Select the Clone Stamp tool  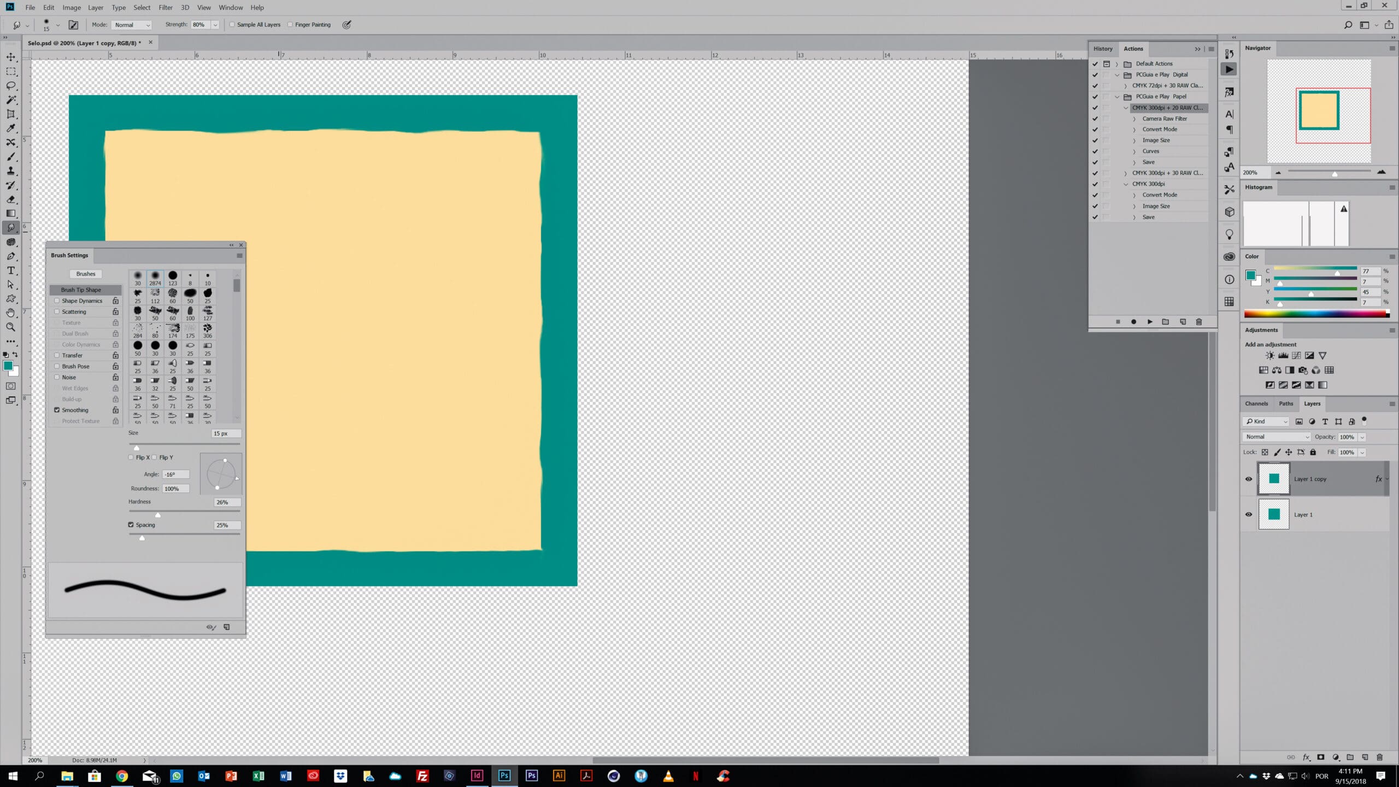[x=11, y=171]
